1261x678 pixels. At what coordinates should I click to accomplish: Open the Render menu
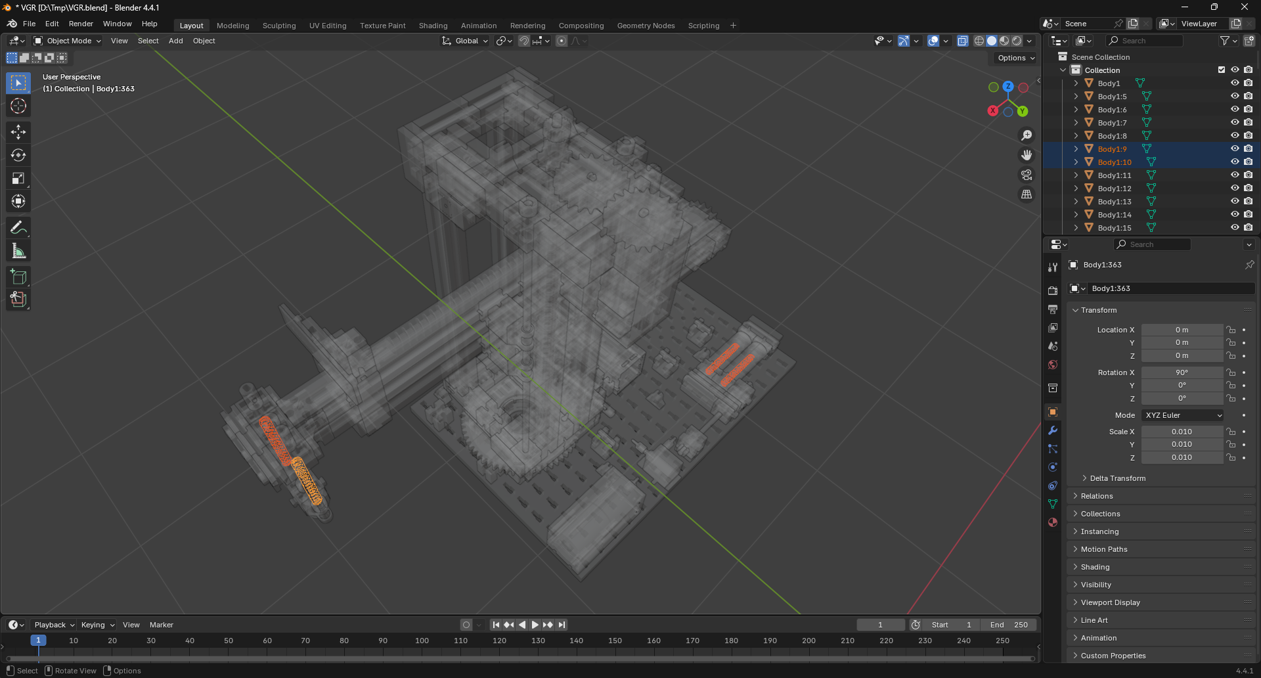click(81, 24)
